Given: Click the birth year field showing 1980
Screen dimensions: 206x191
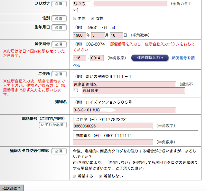Looking at the screenshot, I should [80, 35].
